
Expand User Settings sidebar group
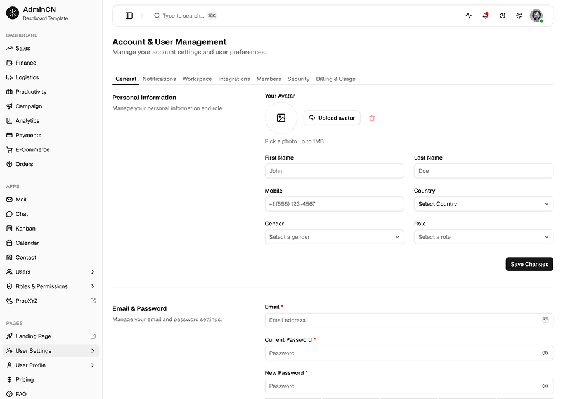(x=51, y=351)
